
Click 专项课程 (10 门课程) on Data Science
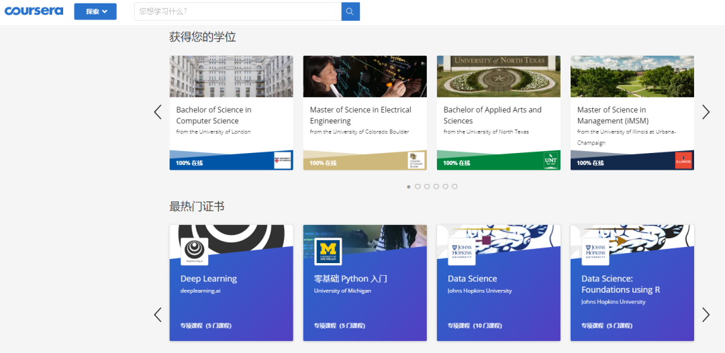475,325
